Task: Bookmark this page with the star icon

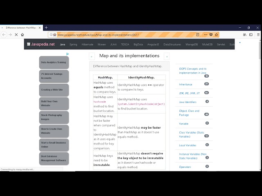Action: [x=217, y=35]
